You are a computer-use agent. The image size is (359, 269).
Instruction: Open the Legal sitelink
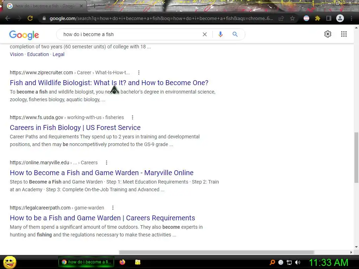click(59, 54)
